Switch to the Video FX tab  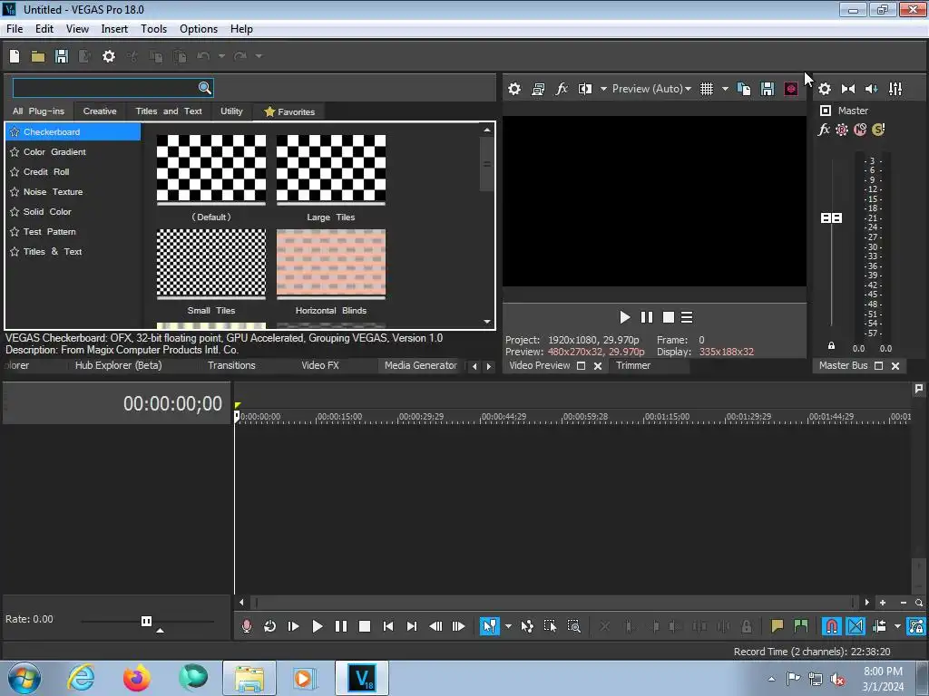pos(320,366)
